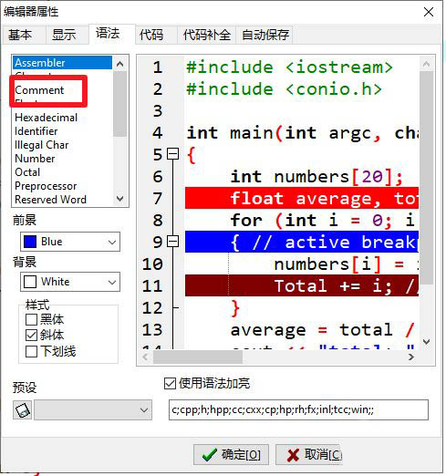Click the code preview scroll-right arrow
This screenshot has width=446, height=476.
(x=411, y=357)
